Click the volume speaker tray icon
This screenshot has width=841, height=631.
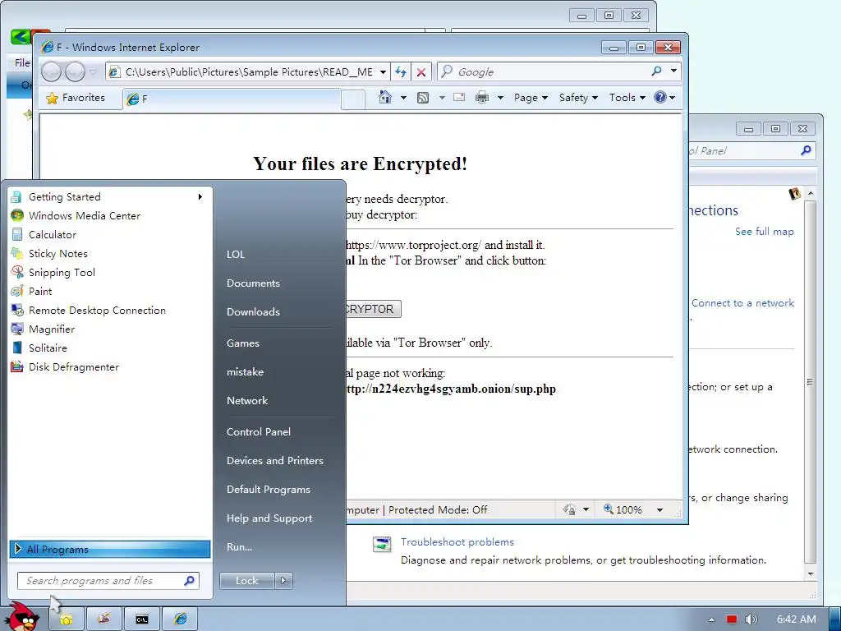click(751, 619)
